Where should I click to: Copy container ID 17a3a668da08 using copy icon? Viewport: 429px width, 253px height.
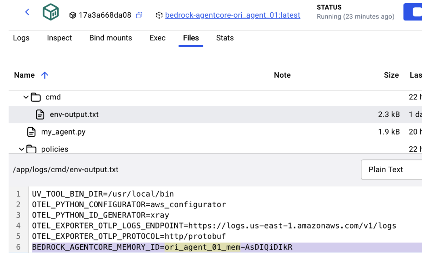[139, 15]
